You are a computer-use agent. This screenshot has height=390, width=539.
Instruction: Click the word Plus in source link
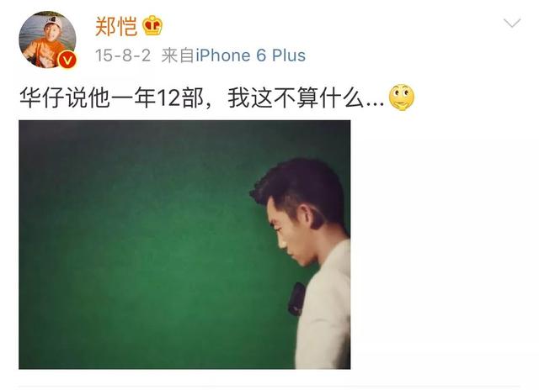pos(289,55)
